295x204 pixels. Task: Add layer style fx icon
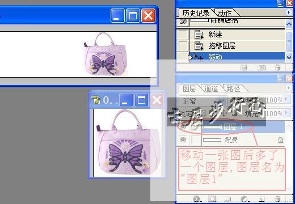[197, 199]
